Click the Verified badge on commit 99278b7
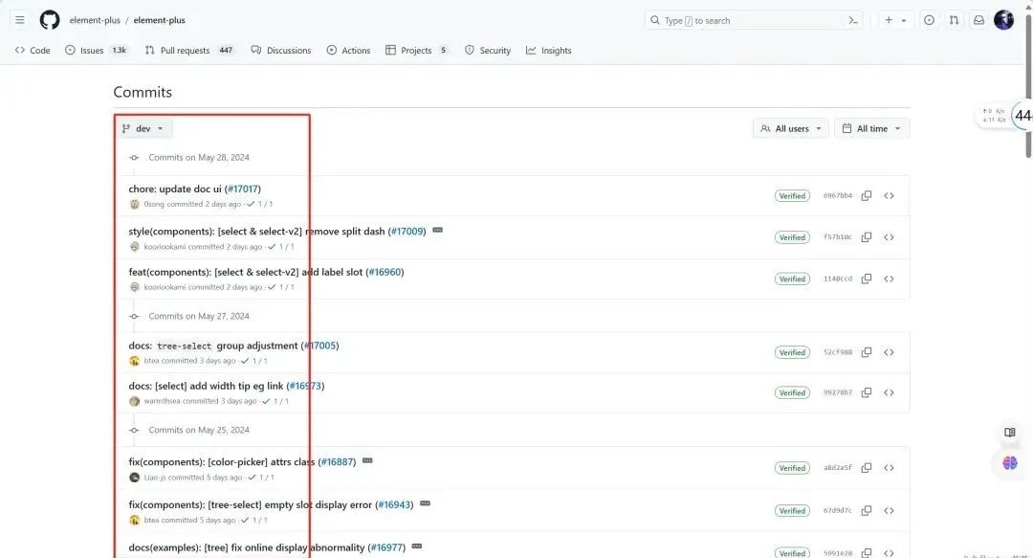Image resolution: width=1033 pixels, height=558 pixels. click(x=792, y=392)
